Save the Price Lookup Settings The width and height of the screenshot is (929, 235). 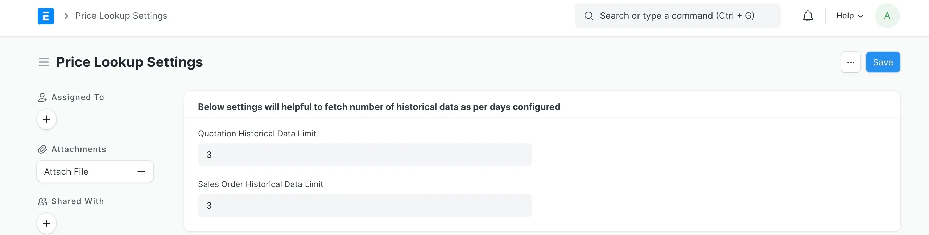coord(882,62)
